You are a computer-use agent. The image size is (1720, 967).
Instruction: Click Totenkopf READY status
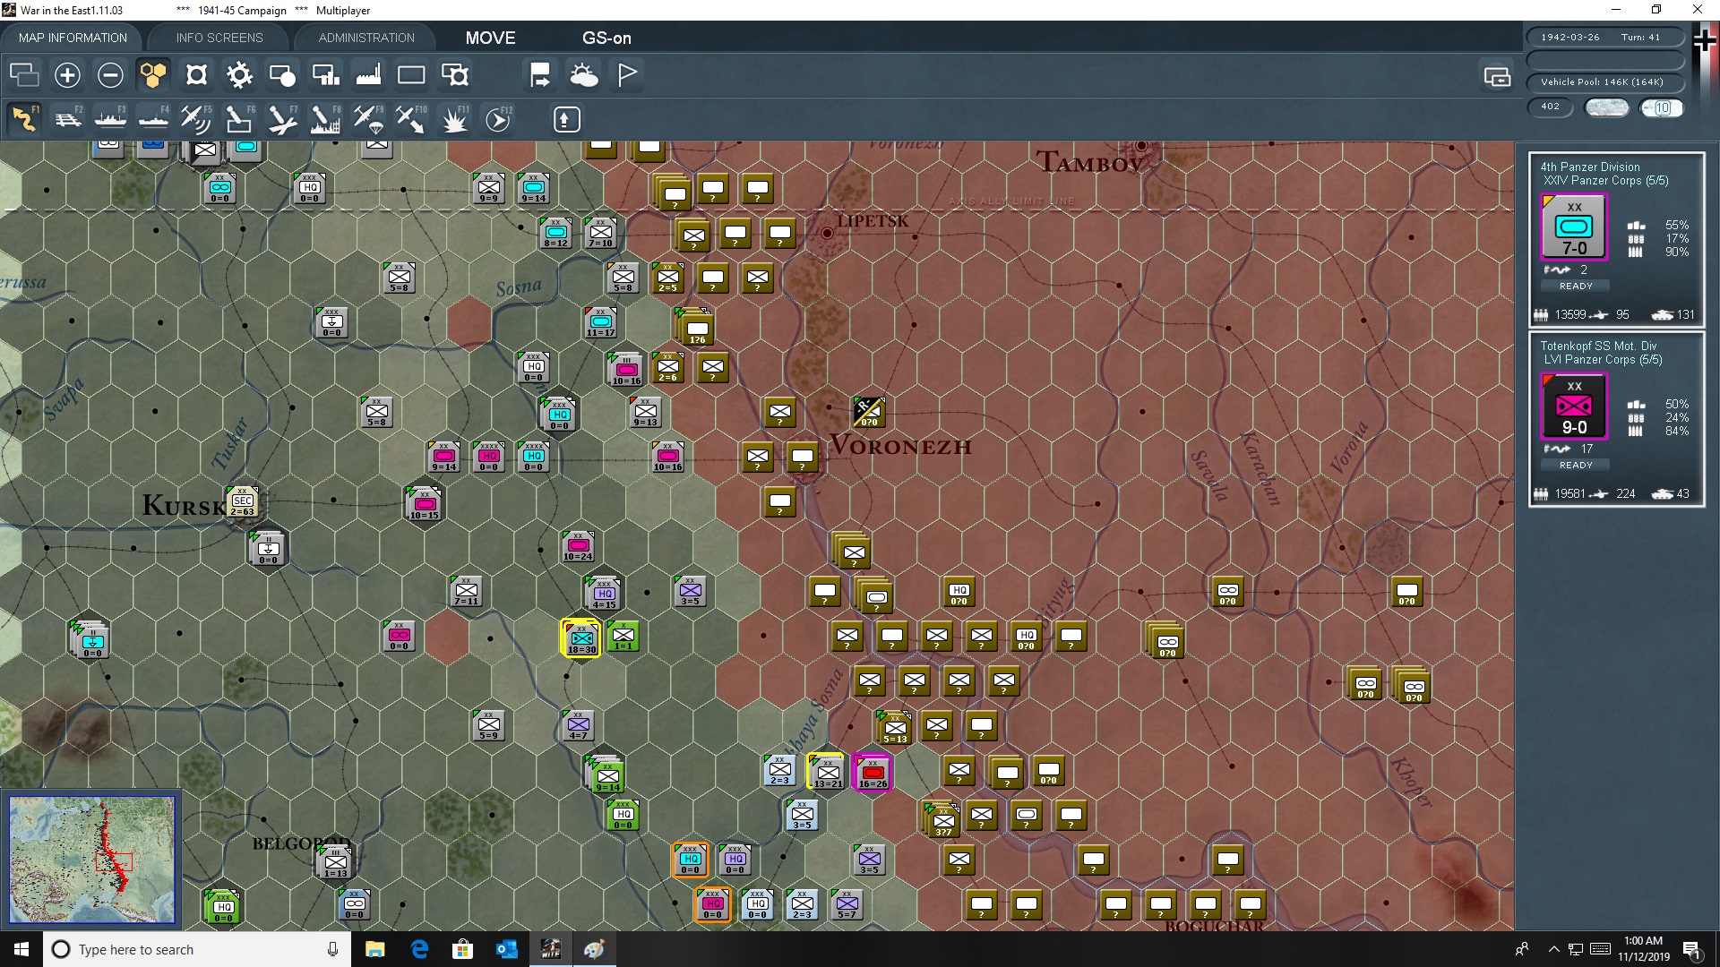point(1576,465)
